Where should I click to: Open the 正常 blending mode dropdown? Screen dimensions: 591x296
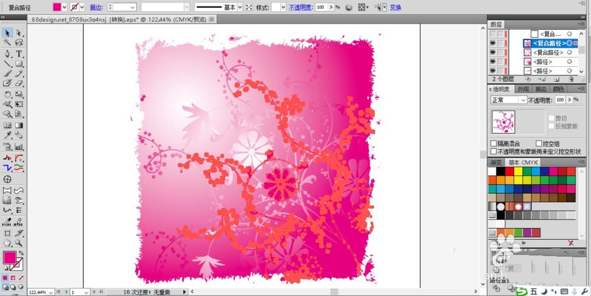click(x=523, y=100)
